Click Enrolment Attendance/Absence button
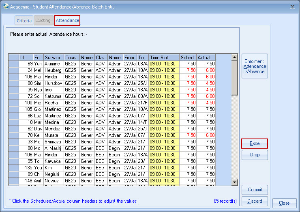This screenshot has height=212, width=300. click(255, 66)
